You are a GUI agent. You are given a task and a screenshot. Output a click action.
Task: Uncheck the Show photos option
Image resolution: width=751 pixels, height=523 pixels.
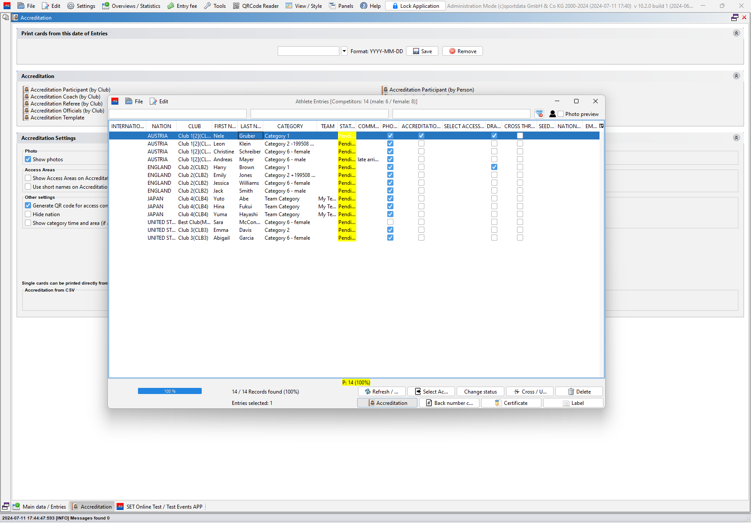28,160
